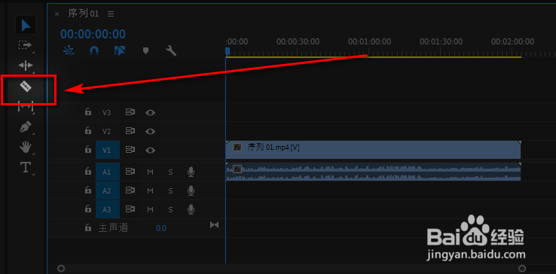
Task: Toggle A3 track targeting
Action: (x=108, y=209)
